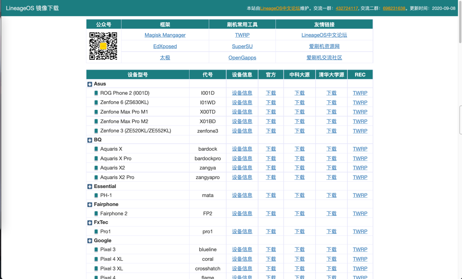Collapse the Essential group icon
This screenshot has height=279, width=462.
[x=90, y=187]
